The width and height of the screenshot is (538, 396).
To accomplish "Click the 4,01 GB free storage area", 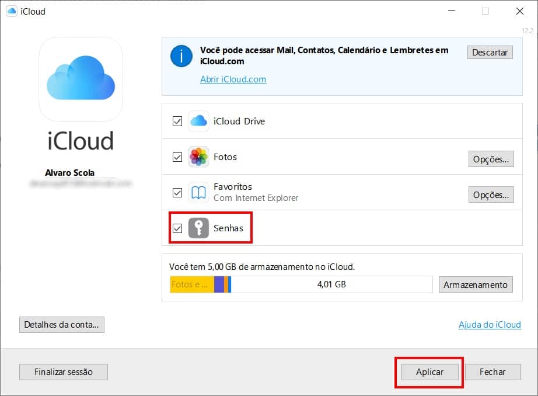I will 331,284.
